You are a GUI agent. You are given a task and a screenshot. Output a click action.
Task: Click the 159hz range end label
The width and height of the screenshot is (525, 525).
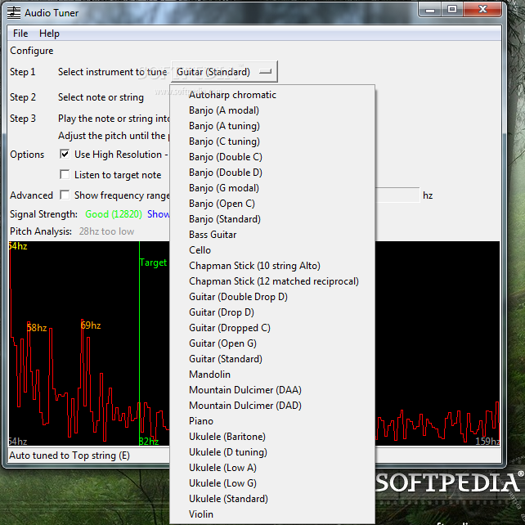coord(487,442)
